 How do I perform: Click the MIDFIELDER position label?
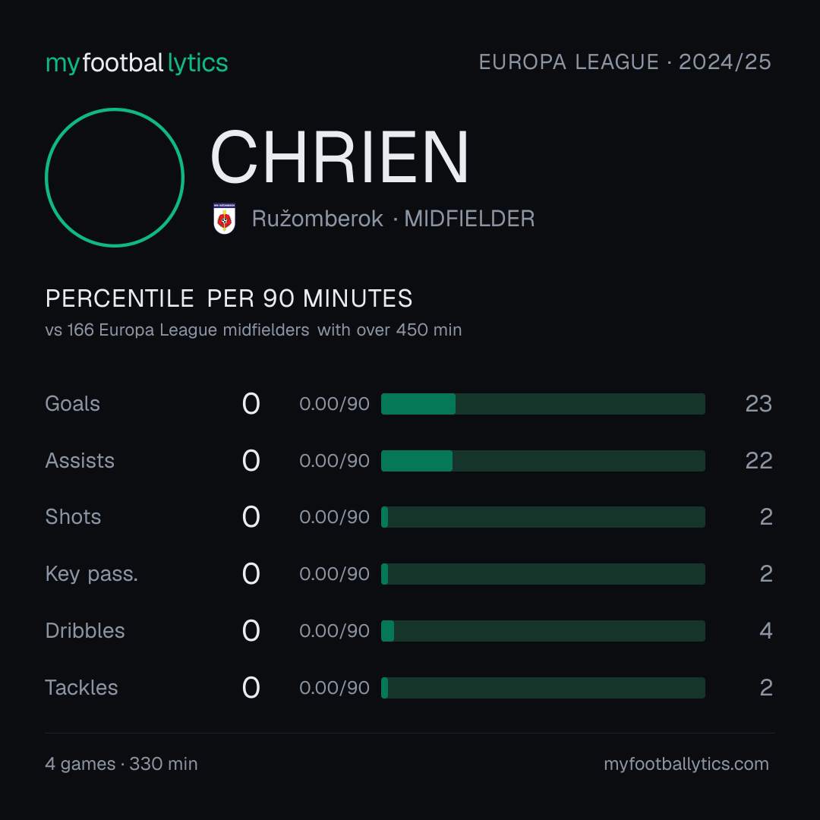coord(470,219)
